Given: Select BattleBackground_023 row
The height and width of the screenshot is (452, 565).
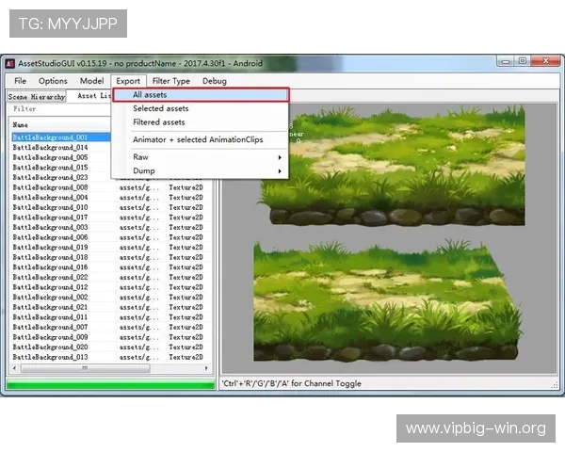Looking at the screenshot, I should pyautogui.click(x=61, y=177).
